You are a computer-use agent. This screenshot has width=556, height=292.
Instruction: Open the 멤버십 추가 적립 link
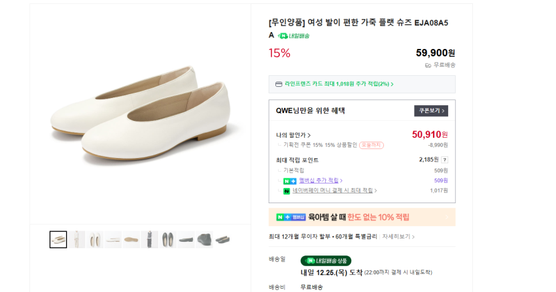point(321,180)
